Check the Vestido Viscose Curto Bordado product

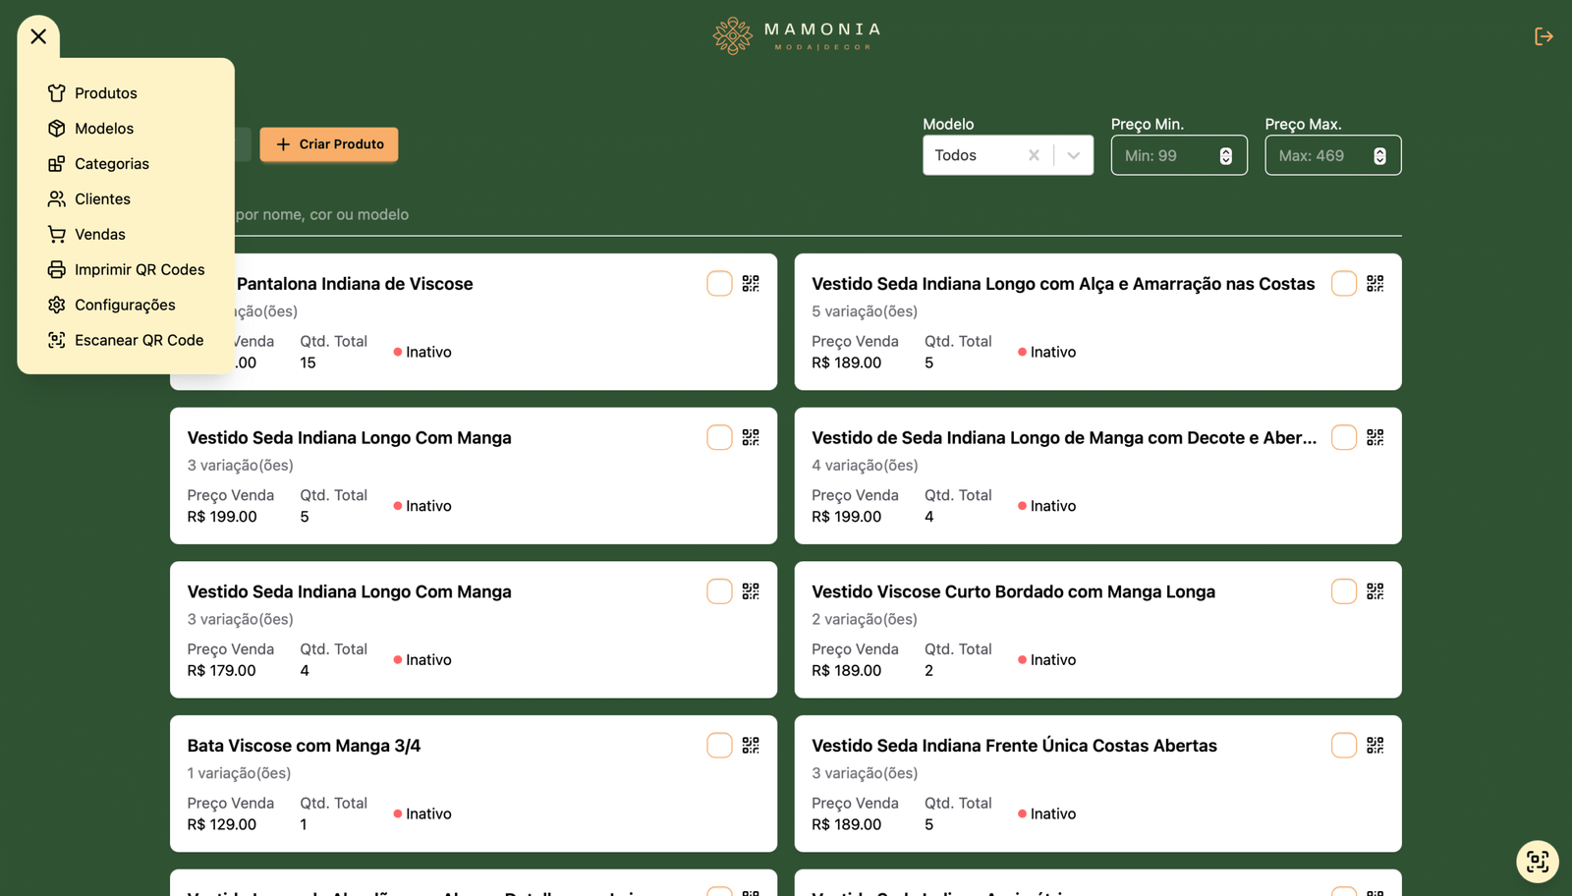[1343, 591]
